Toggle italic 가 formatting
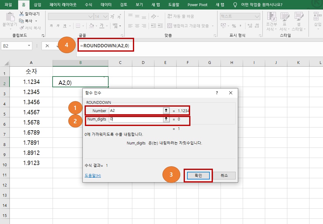This screenshot has height=224, width=323. [x=58, y=26]
